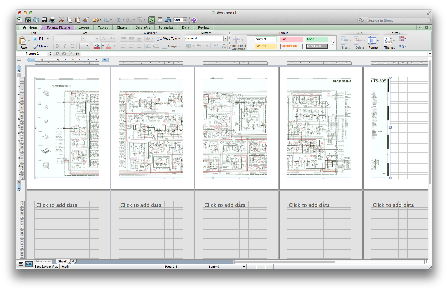The image size is (448, 291).
Task: Switch to Normal view button
Action: coord(21,264)
